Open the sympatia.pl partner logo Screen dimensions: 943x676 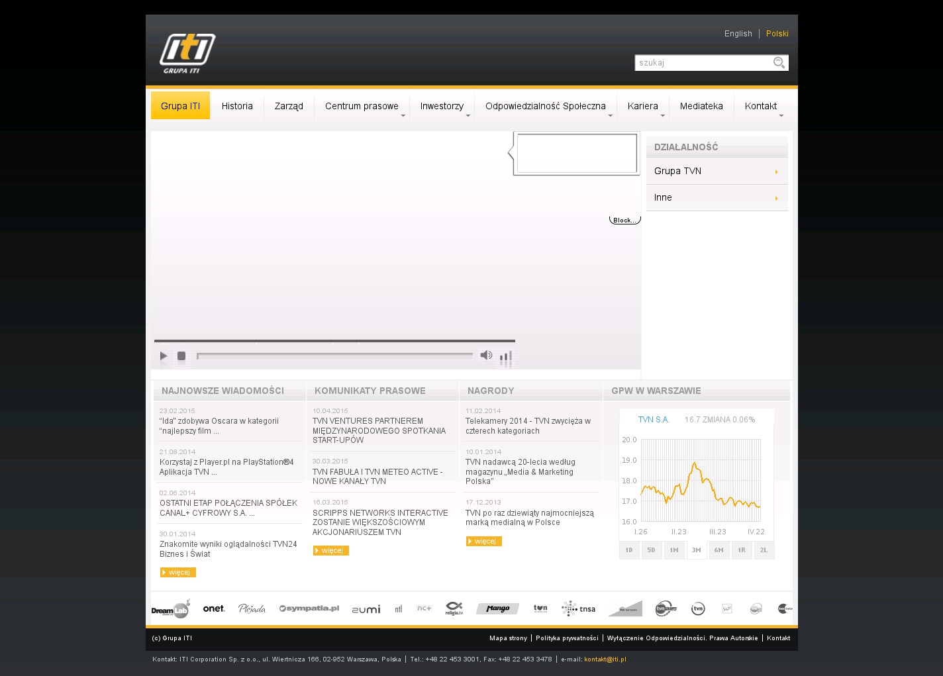[x=309, y=608]
